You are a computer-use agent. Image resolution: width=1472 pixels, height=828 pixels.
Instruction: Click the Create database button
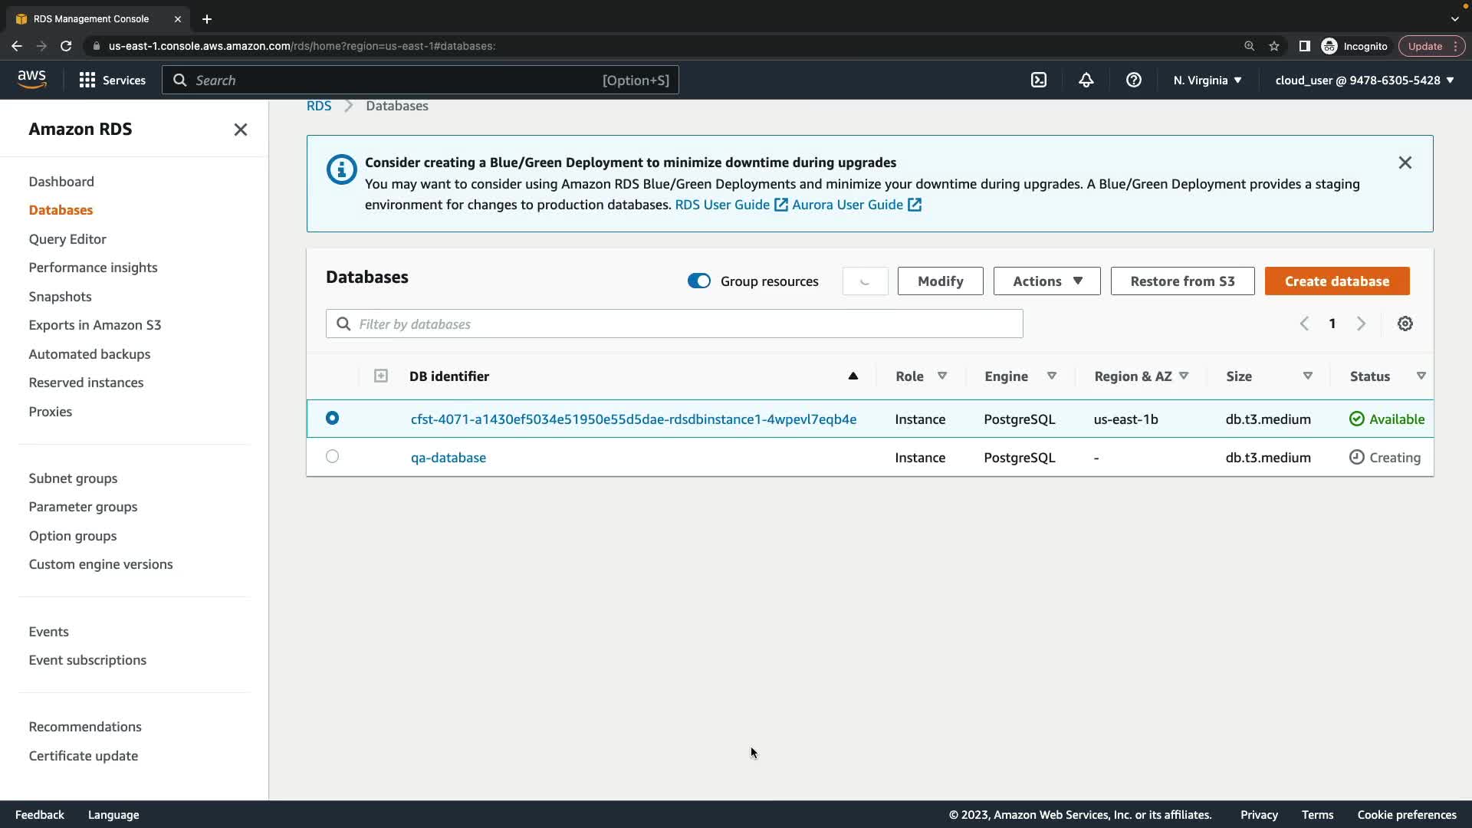click(x=1336, y=281)
